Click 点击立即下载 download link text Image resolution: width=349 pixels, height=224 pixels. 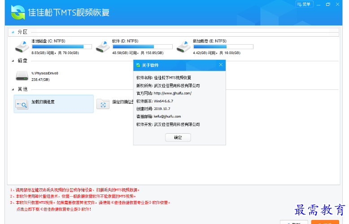[x=54, y=209]
